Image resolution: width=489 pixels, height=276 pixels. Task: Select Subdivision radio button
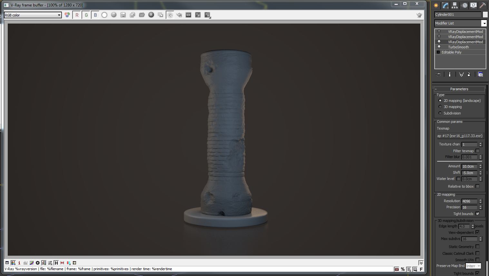coord(440,113)
